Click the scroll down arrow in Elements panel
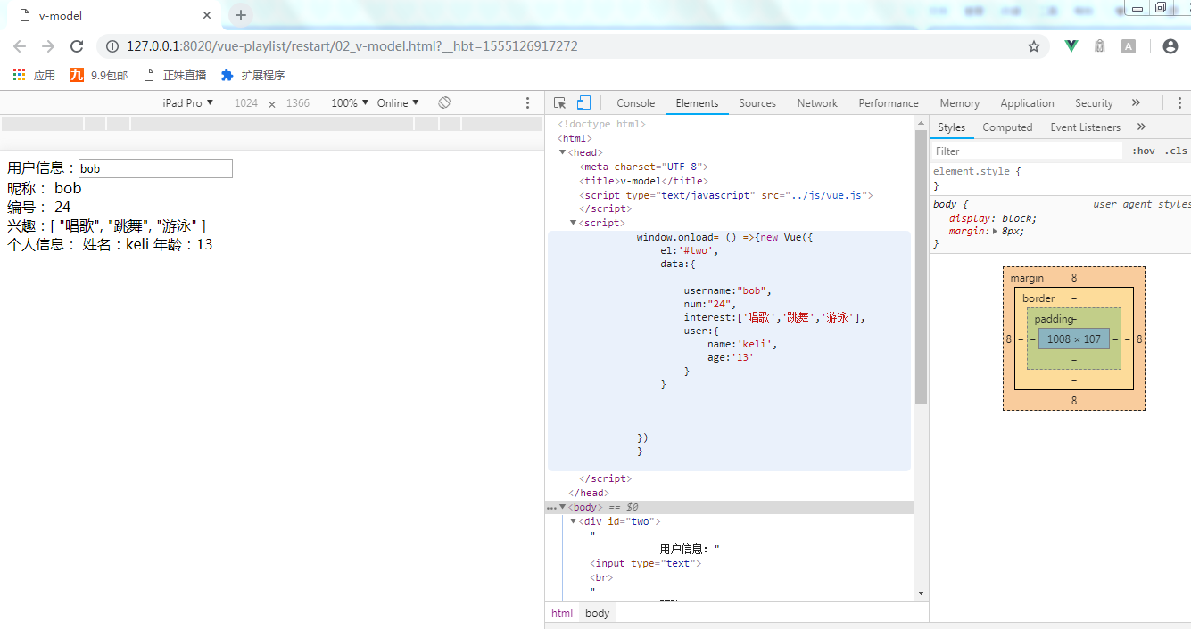 point(921,592)
